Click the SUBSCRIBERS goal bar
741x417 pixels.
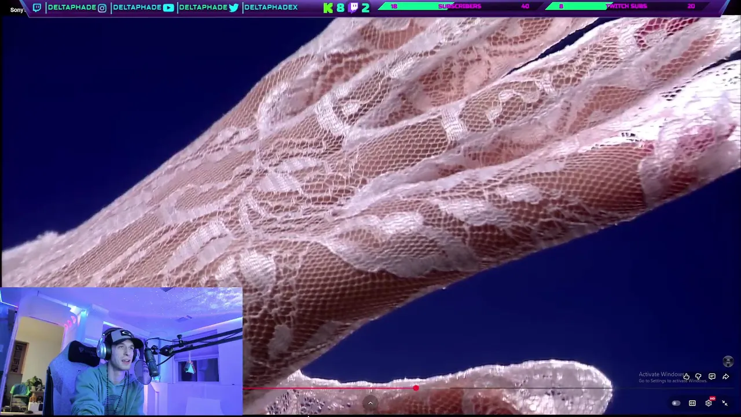(460, 6)
